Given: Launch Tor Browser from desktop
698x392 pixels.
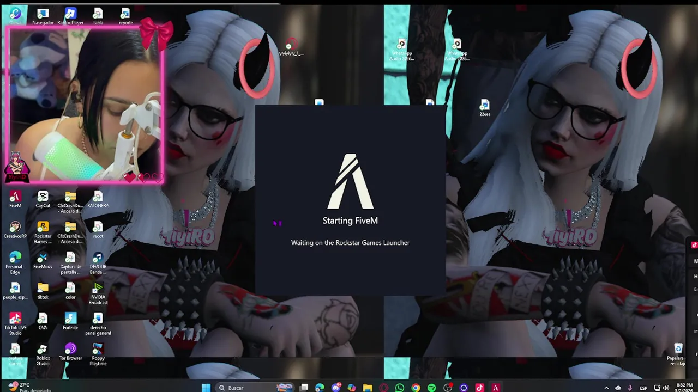Looking at the screenshot, I should click(70, 352).
